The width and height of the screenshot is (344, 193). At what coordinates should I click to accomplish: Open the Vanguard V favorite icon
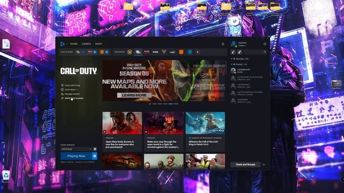[164, 52]
